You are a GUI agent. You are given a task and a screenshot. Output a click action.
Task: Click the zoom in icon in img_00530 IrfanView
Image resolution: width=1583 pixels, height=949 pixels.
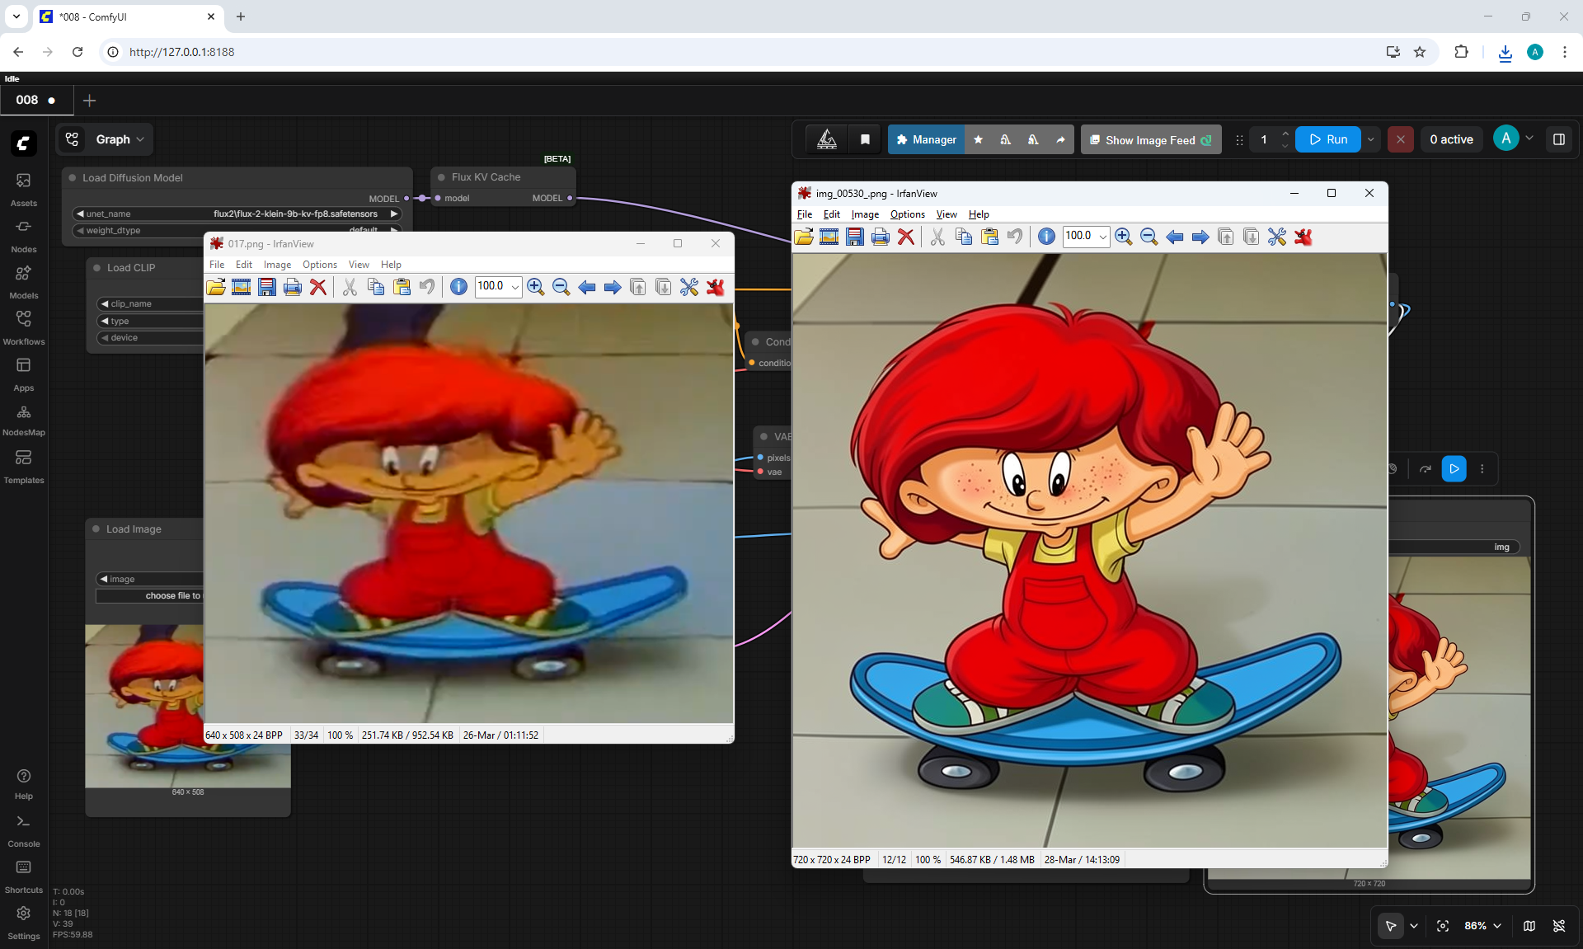1123,237
